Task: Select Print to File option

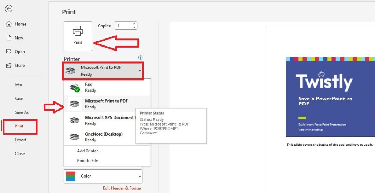Action: point(87,160)
